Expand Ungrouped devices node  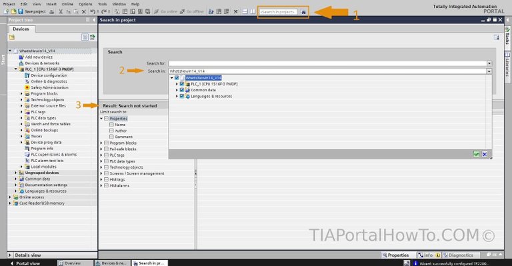pos(16,173)
